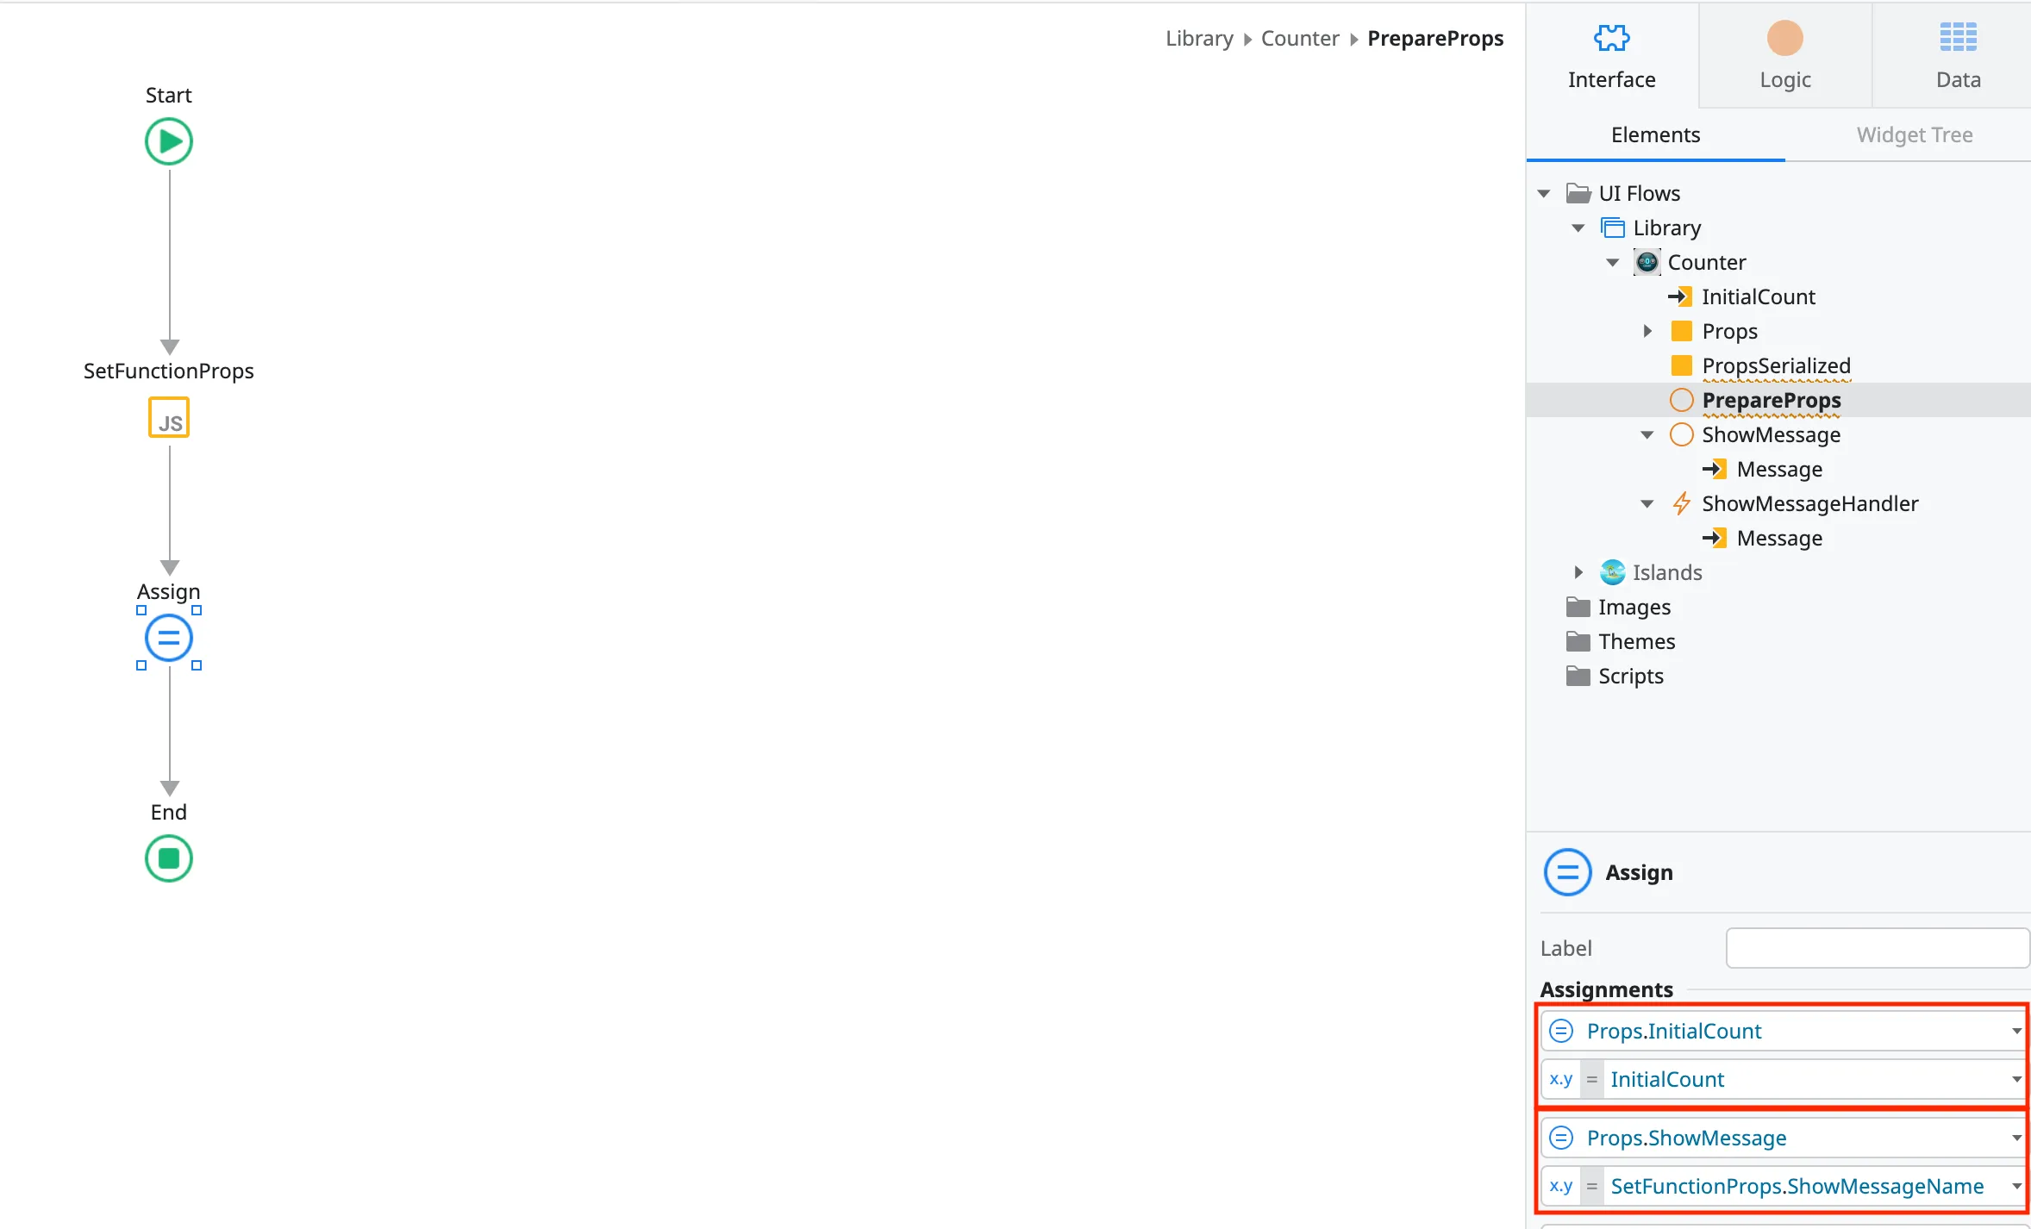
Task: Select ShowMessageHandler event in tree
Action: tap(1809, 503)
